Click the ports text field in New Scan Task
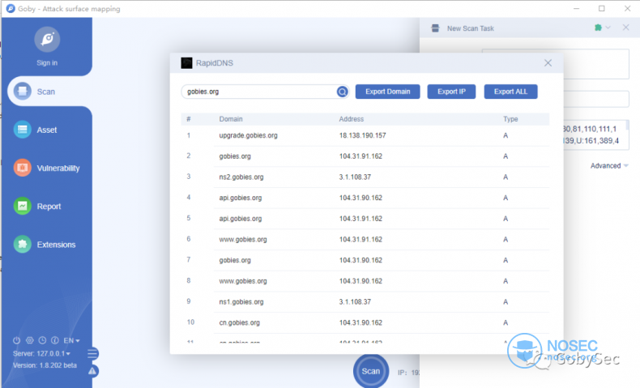 pos(595,134)
